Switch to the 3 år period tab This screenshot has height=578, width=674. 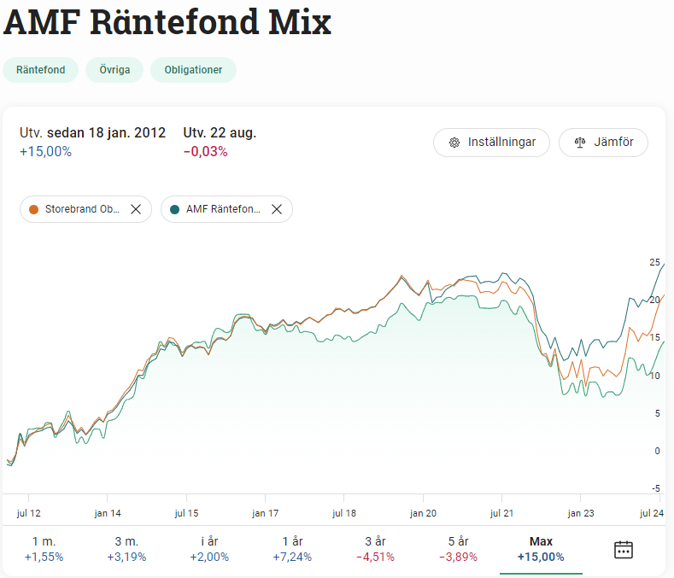pyautogui.click(x=375, y=549)
